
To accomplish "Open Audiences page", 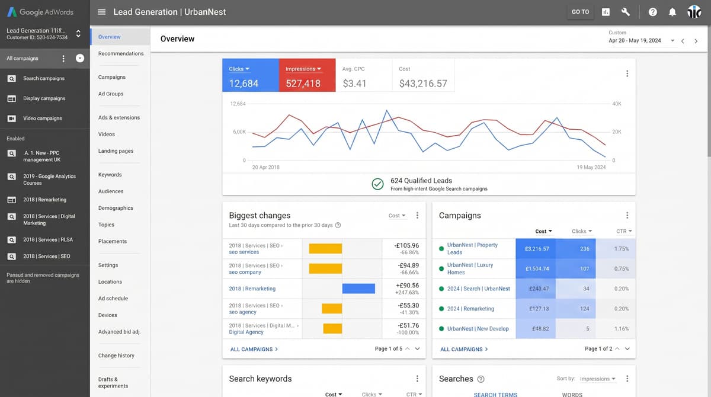I will click(111, 191).
